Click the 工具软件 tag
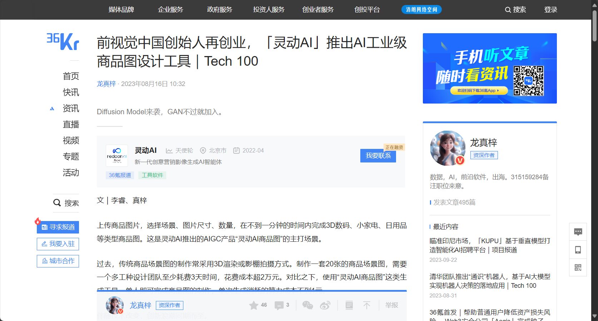Image resolution: width=598 pixels, height=321 pixels. [x=152, y=175]
